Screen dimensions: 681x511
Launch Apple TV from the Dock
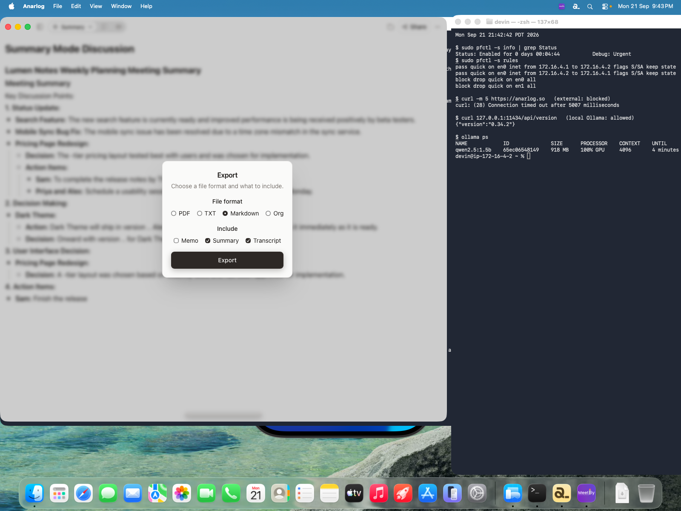click(x=354, y=494)
